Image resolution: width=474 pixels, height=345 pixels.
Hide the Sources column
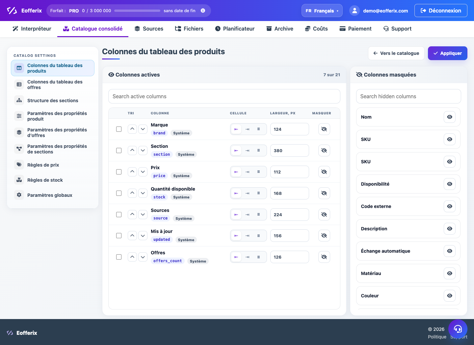[x=324, y=215]
